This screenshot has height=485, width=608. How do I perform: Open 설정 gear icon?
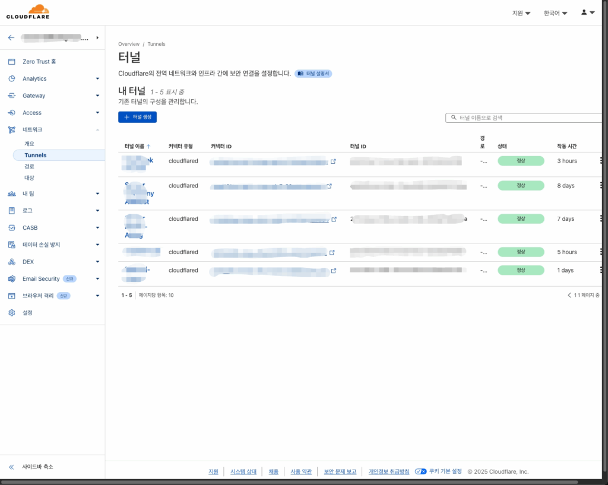pos(12,313)
